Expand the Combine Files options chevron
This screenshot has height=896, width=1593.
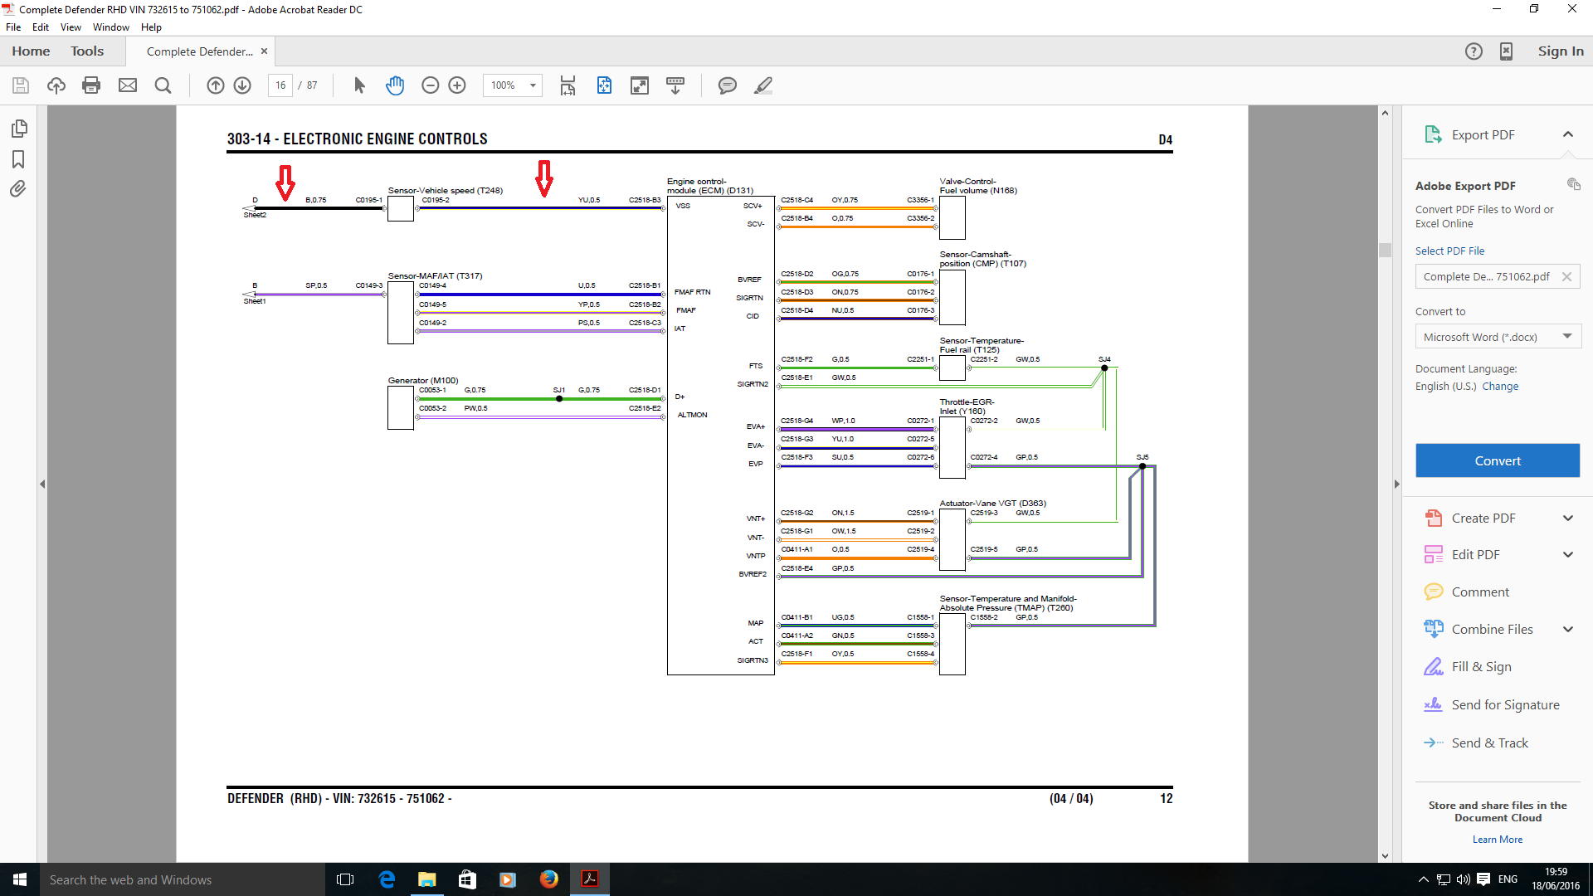[1567, 630]
